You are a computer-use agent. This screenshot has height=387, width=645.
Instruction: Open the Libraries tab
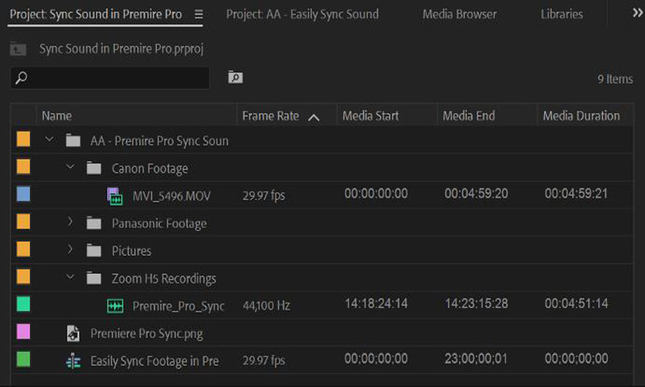[x=562, y=14]
